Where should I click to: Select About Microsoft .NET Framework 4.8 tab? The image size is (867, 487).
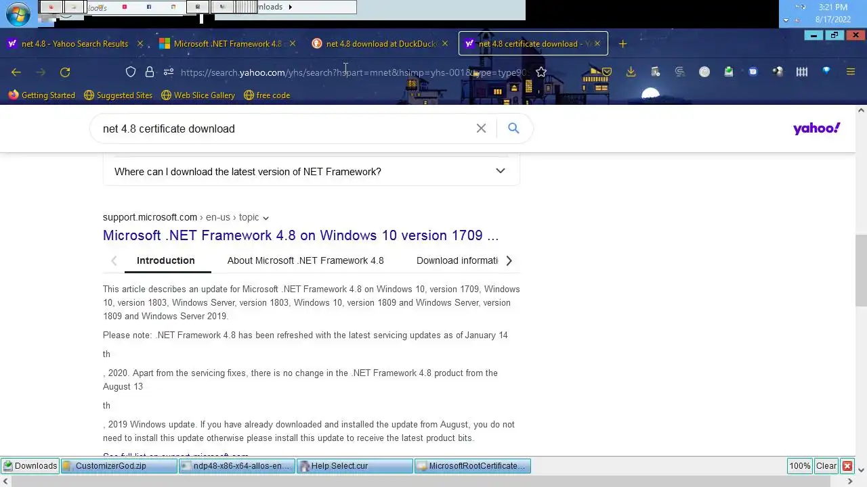pos(305,260)
